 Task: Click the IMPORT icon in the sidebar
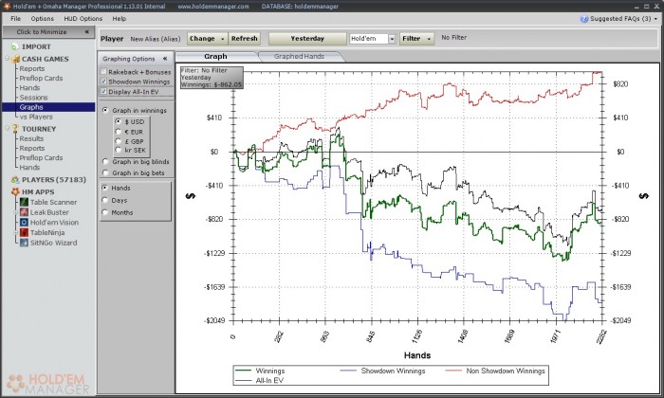15,47
